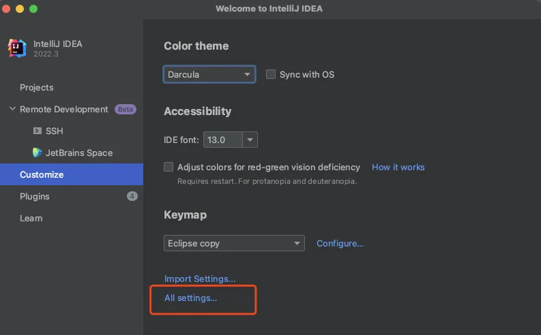Switch to the Plugins section
541x335 pixels.
[x=35, y=196]
